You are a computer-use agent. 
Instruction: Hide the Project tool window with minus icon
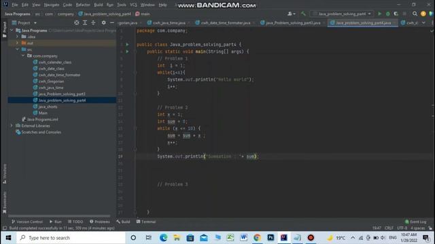(x=112, y=22)
